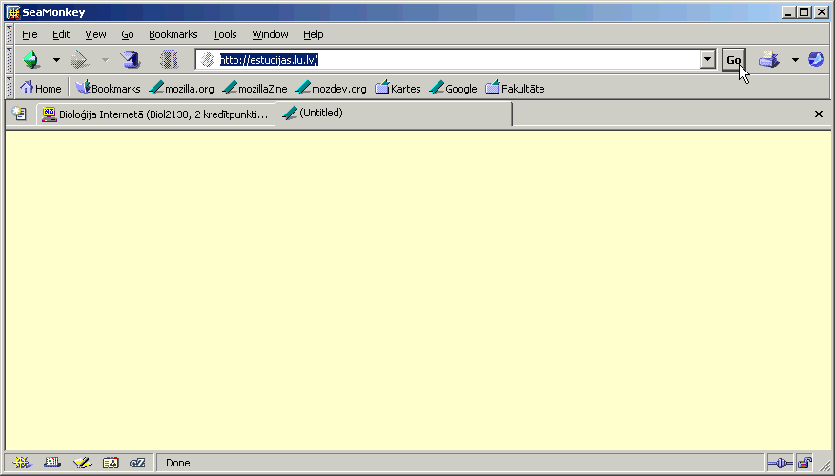Screen dimensions: 835x476
Task: Open the Help menu
Action: (313, 34)
